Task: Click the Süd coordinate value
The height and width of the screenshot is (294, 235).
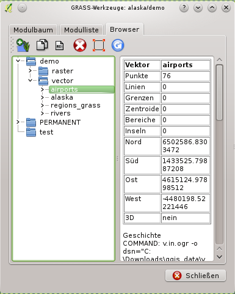Action: coord(186,165)
